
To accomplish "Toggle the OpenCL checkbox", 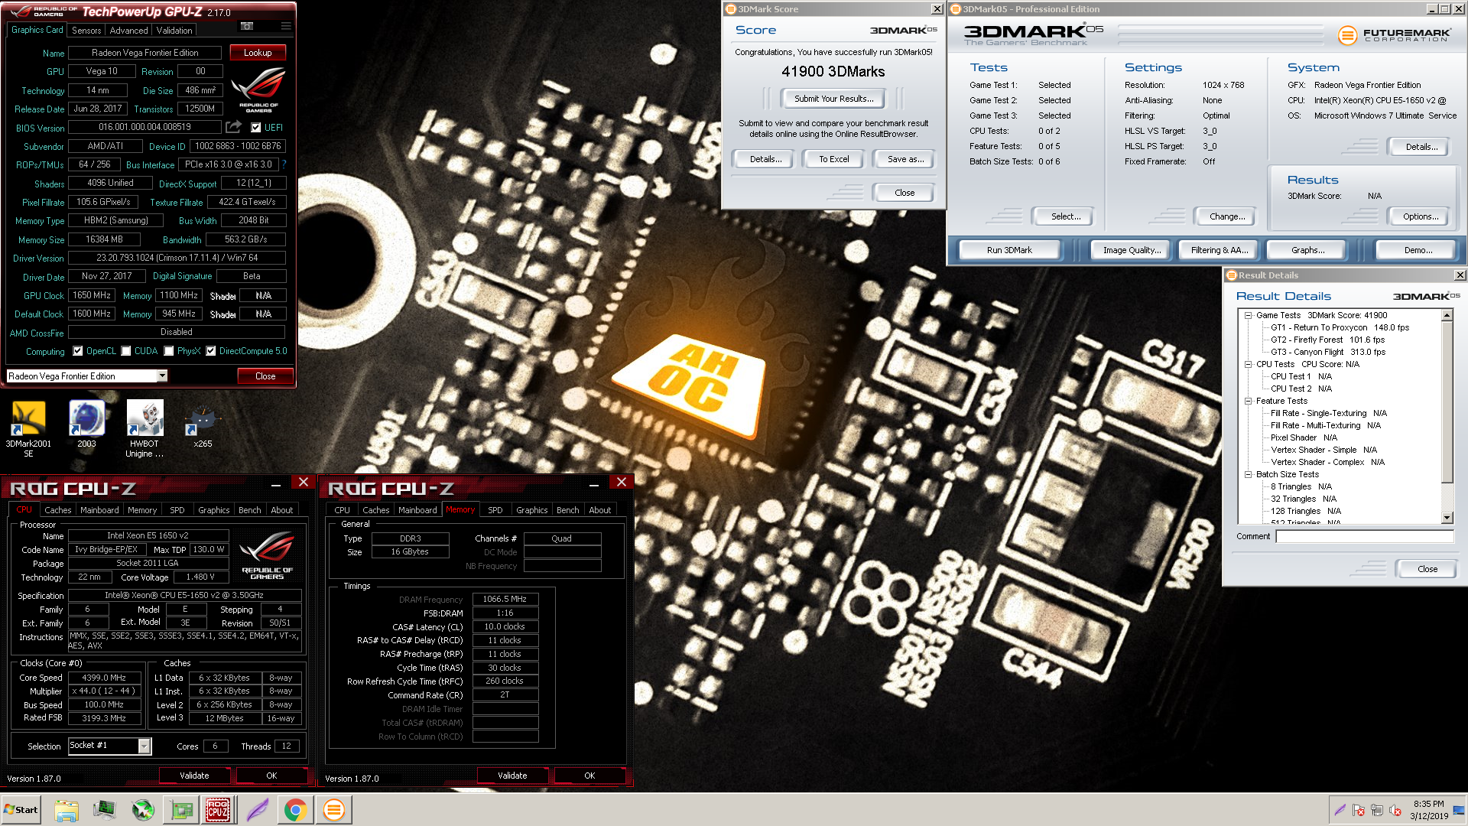I will coord(77,351).
